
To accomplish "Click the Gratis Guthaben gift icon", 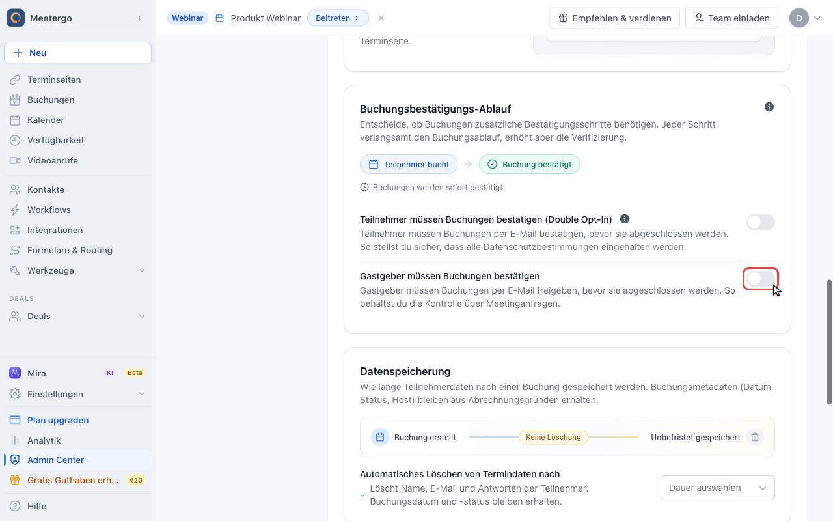I will [x=15, y=480].
